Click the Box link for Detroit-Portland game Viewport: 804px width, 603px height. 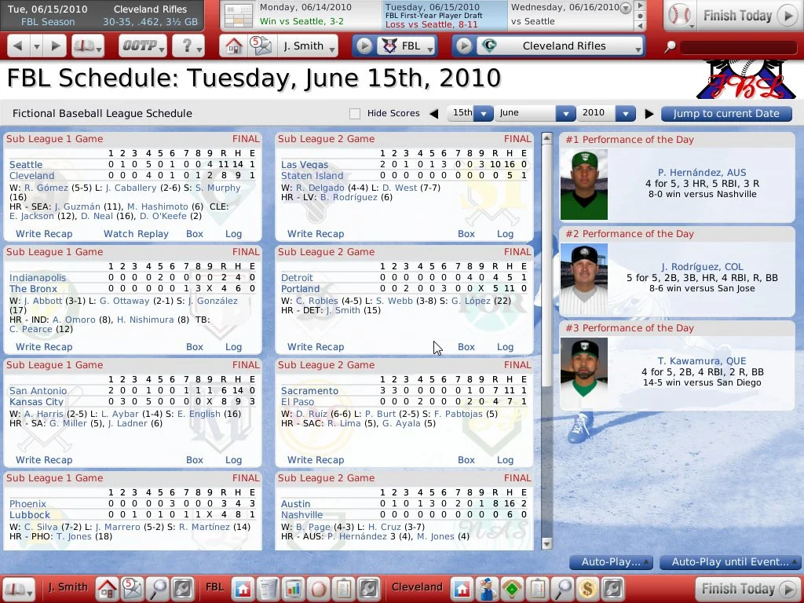[x=466, y=347]
